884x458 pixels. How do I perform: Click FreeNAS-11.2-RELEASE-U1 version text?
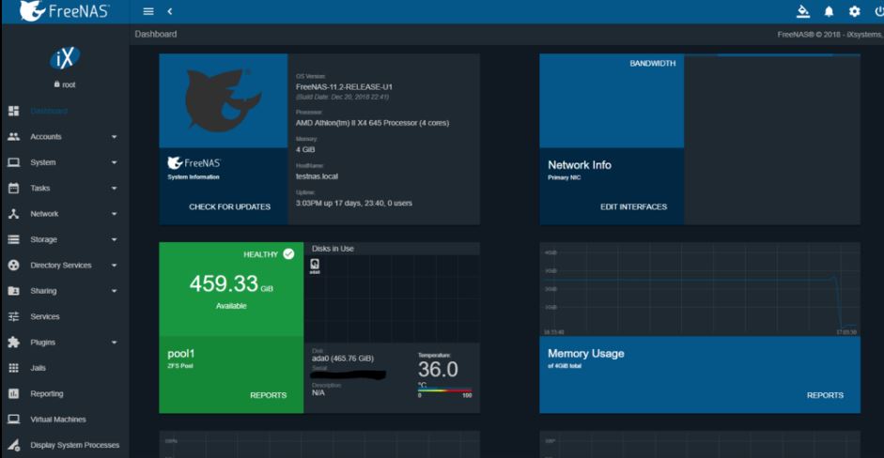[344, 86]
